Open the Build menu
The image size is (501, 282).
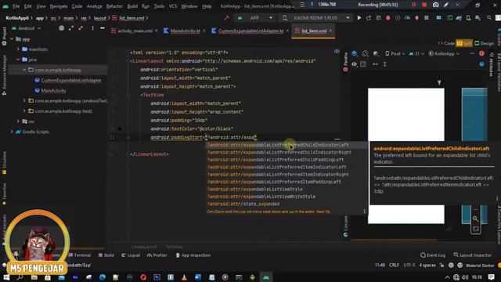[132, 6]
